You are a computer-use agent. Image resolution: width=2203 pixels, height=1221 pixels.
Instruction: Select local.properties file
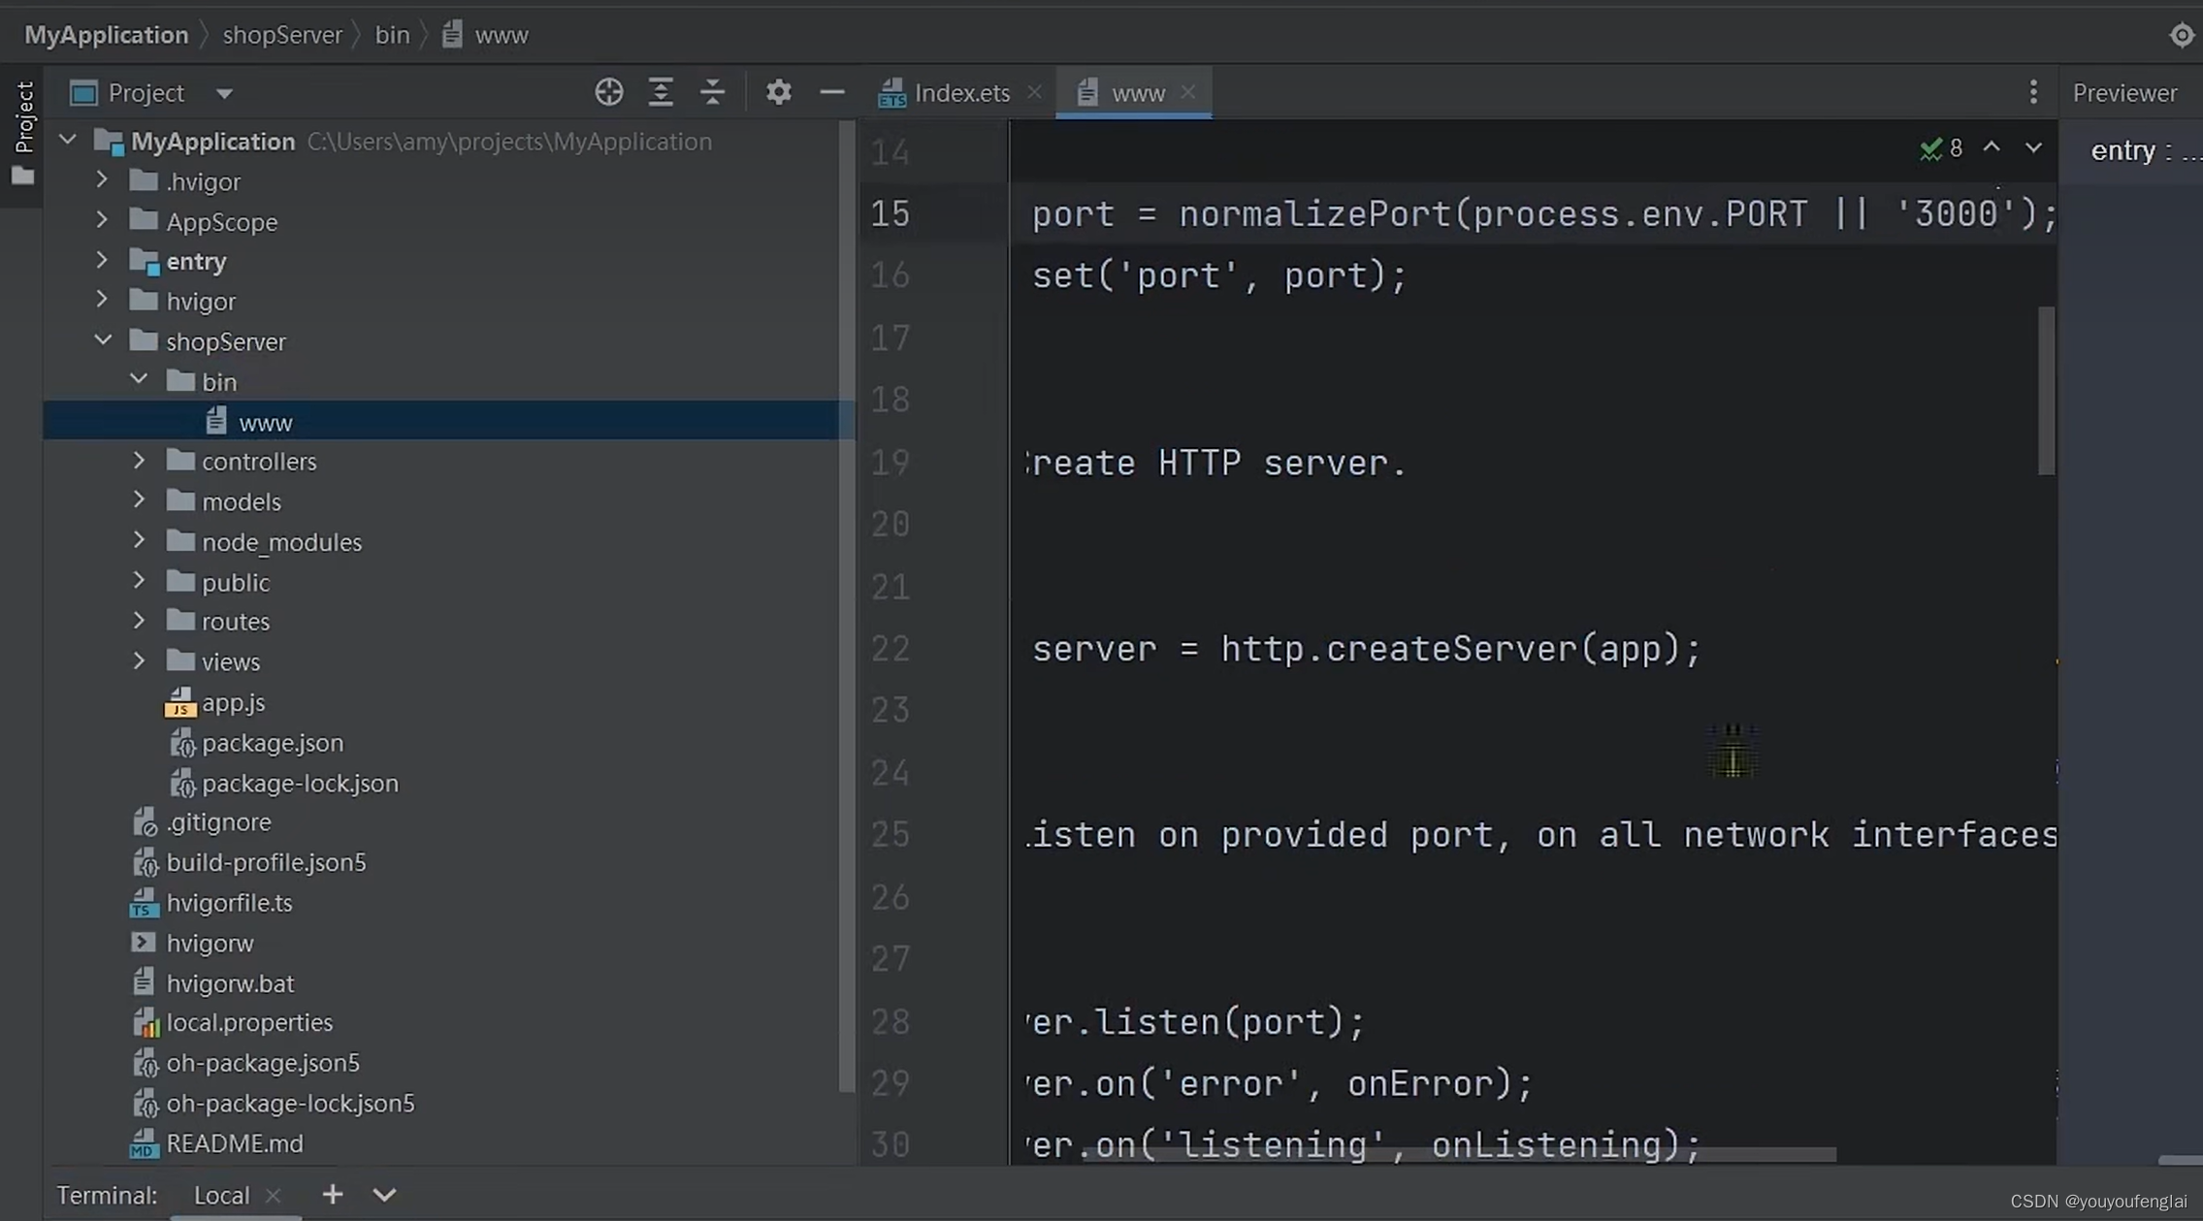(249, 1022)
